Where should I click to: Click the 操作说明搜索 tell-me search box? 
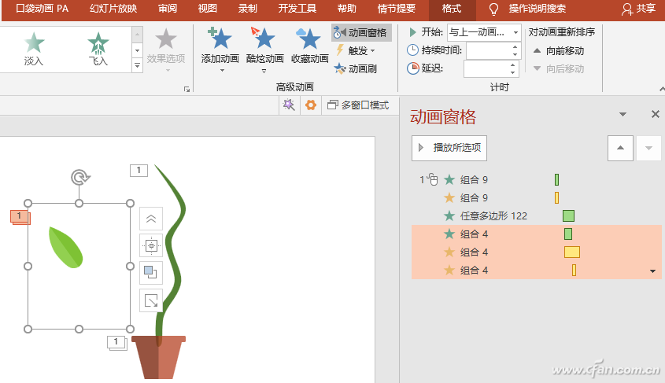[x=538, y=9]
